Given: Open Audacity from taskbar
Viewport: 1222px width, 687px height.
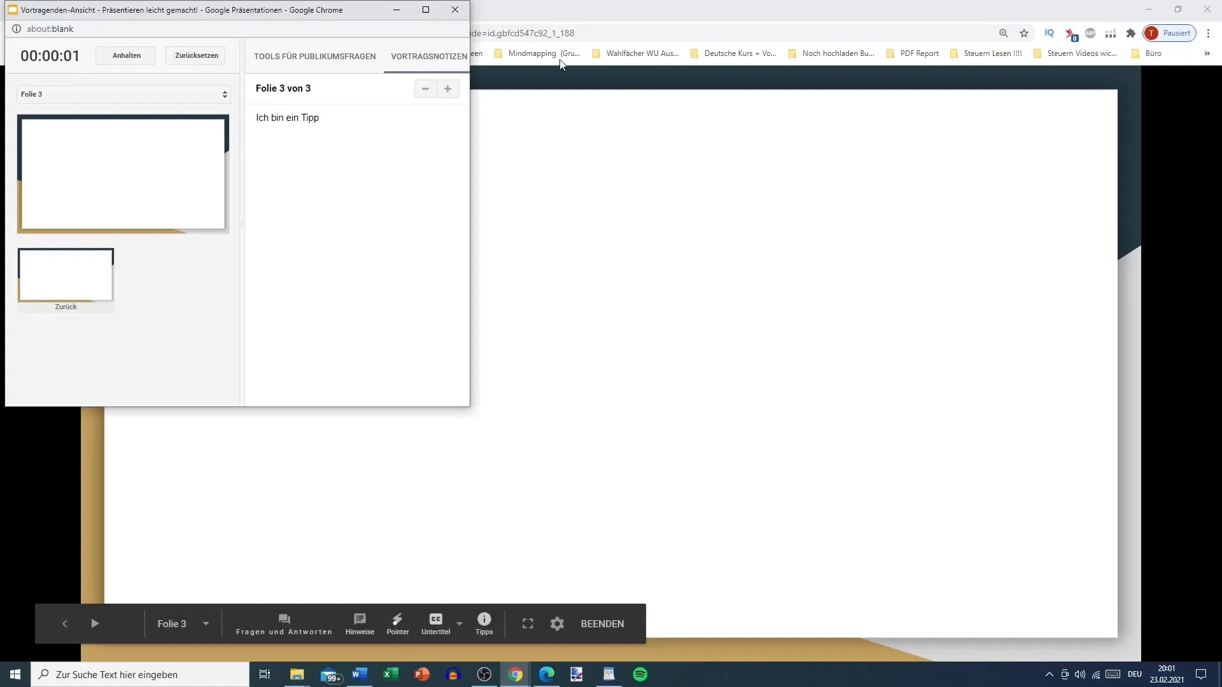Looking at the screenshot, I should tap(453, 674).
